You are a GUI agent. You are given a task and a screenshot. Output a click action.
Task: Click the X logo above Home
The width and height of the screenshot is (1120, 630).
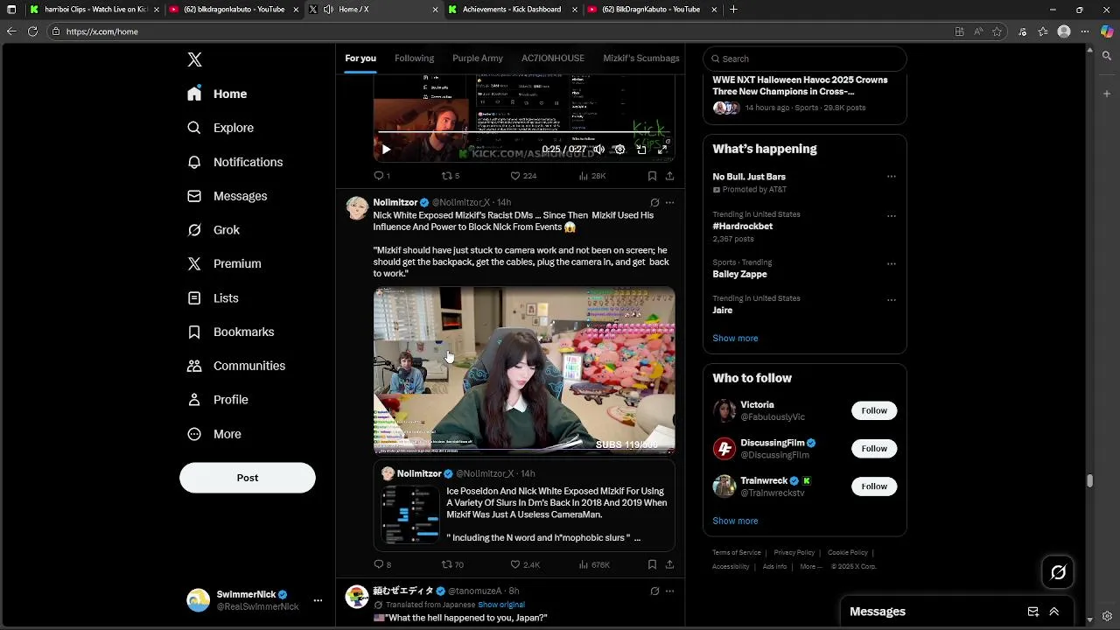[x=194, y=59]
